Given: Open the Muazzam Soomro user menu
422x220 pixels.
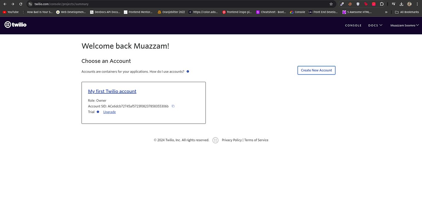Looking at the screenshot, I should (x=405, y=25).
